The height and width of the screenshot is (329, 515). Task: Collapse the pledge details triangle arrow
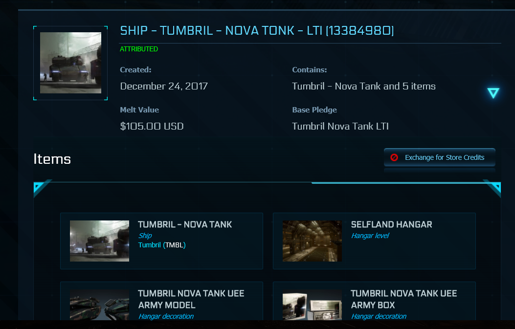493,93
